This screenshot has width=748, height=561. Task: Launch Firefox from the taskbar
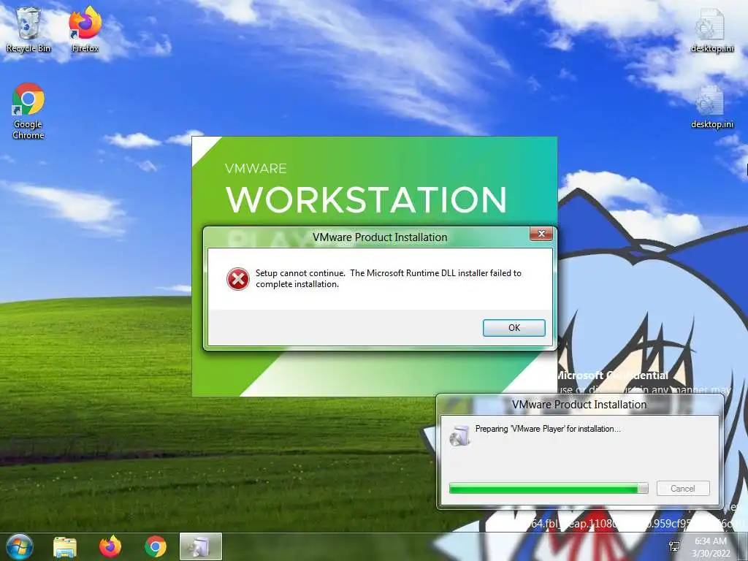pos(110,546)
